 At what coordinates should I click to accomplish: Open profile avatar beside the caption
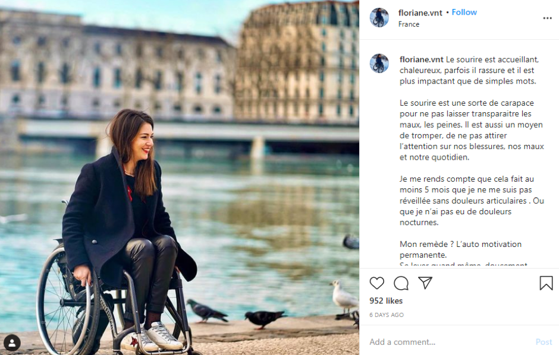tap(379, 64)
